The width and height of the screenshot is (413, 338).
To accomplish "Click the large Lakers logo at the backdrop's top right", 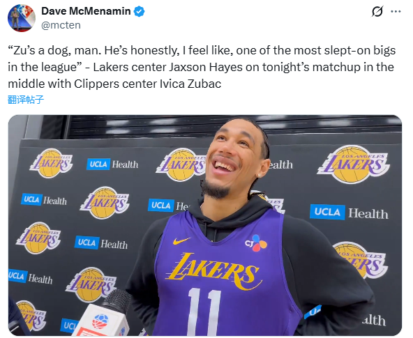I will 353,164.
